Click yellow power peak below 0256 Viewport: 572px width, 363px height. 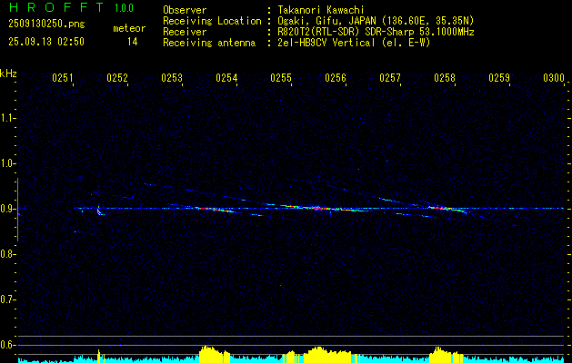[x=327, y=355]
